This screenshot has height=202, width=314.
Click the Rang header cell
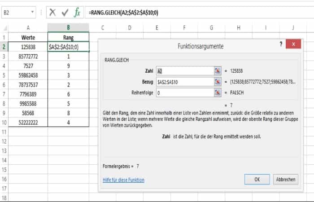(x=68, y=37)
